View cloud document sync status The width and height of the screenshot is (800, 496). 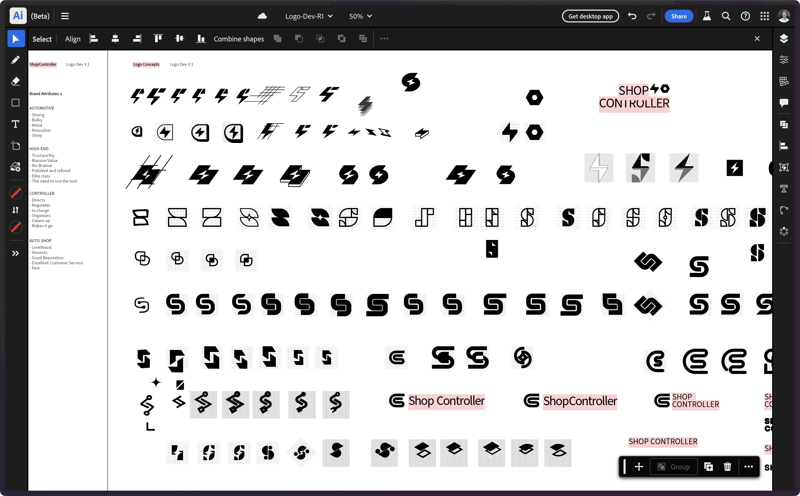coord(262,16)
